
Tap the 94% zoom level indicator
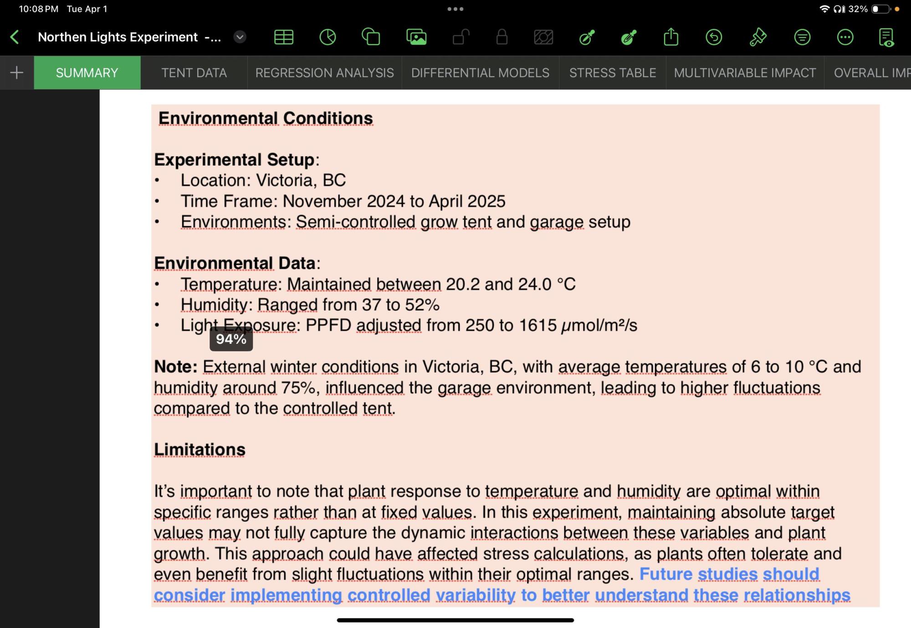point(231,339)
